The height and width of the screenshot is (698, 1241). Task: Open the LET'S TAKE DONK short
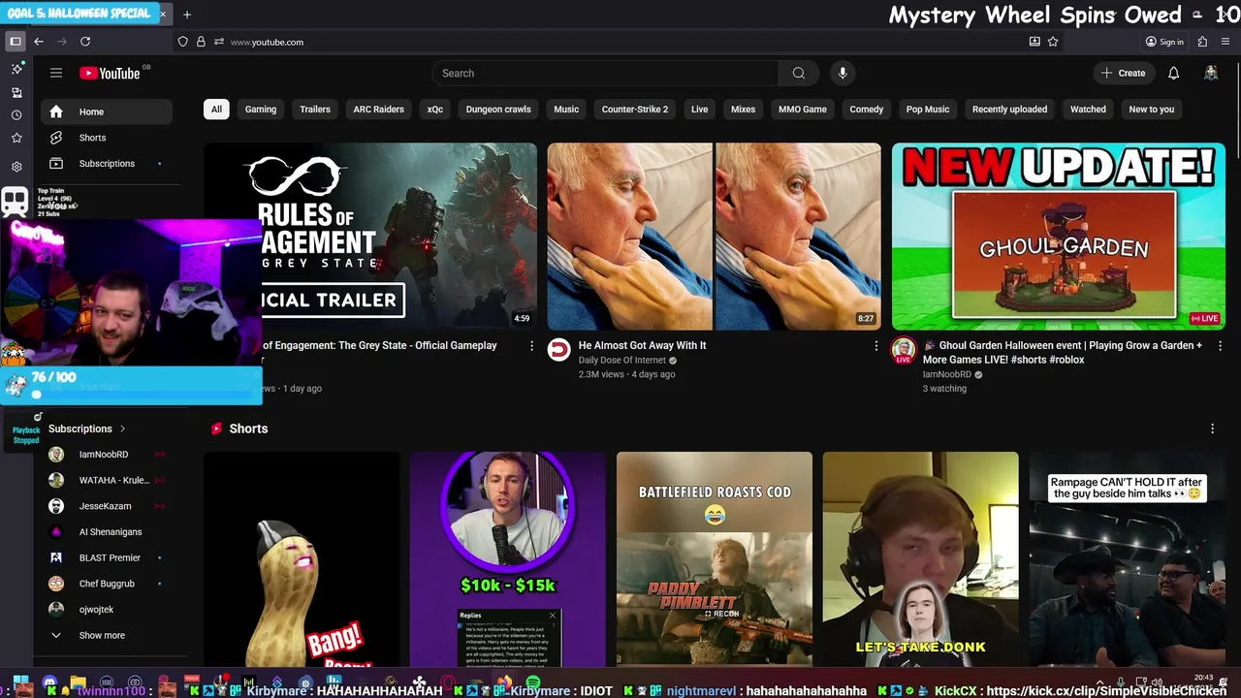(x=921, y=559)
